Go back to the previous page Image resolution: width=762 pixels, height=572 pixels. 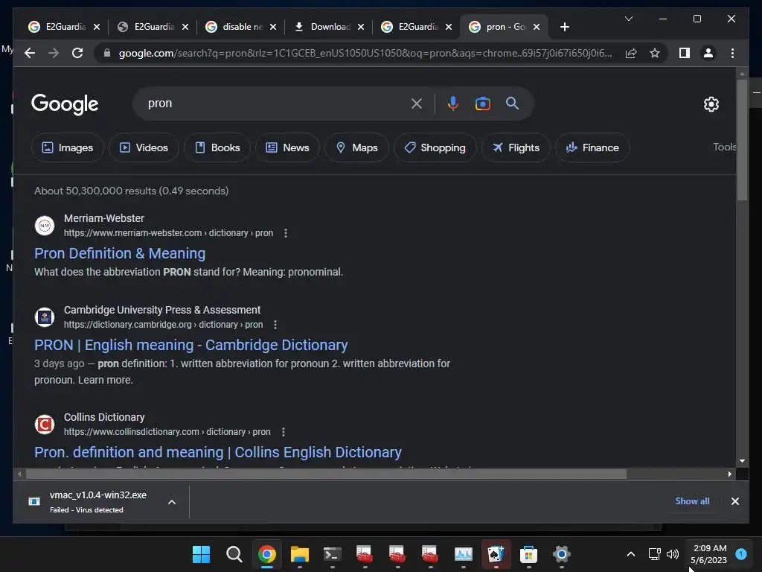30,53
